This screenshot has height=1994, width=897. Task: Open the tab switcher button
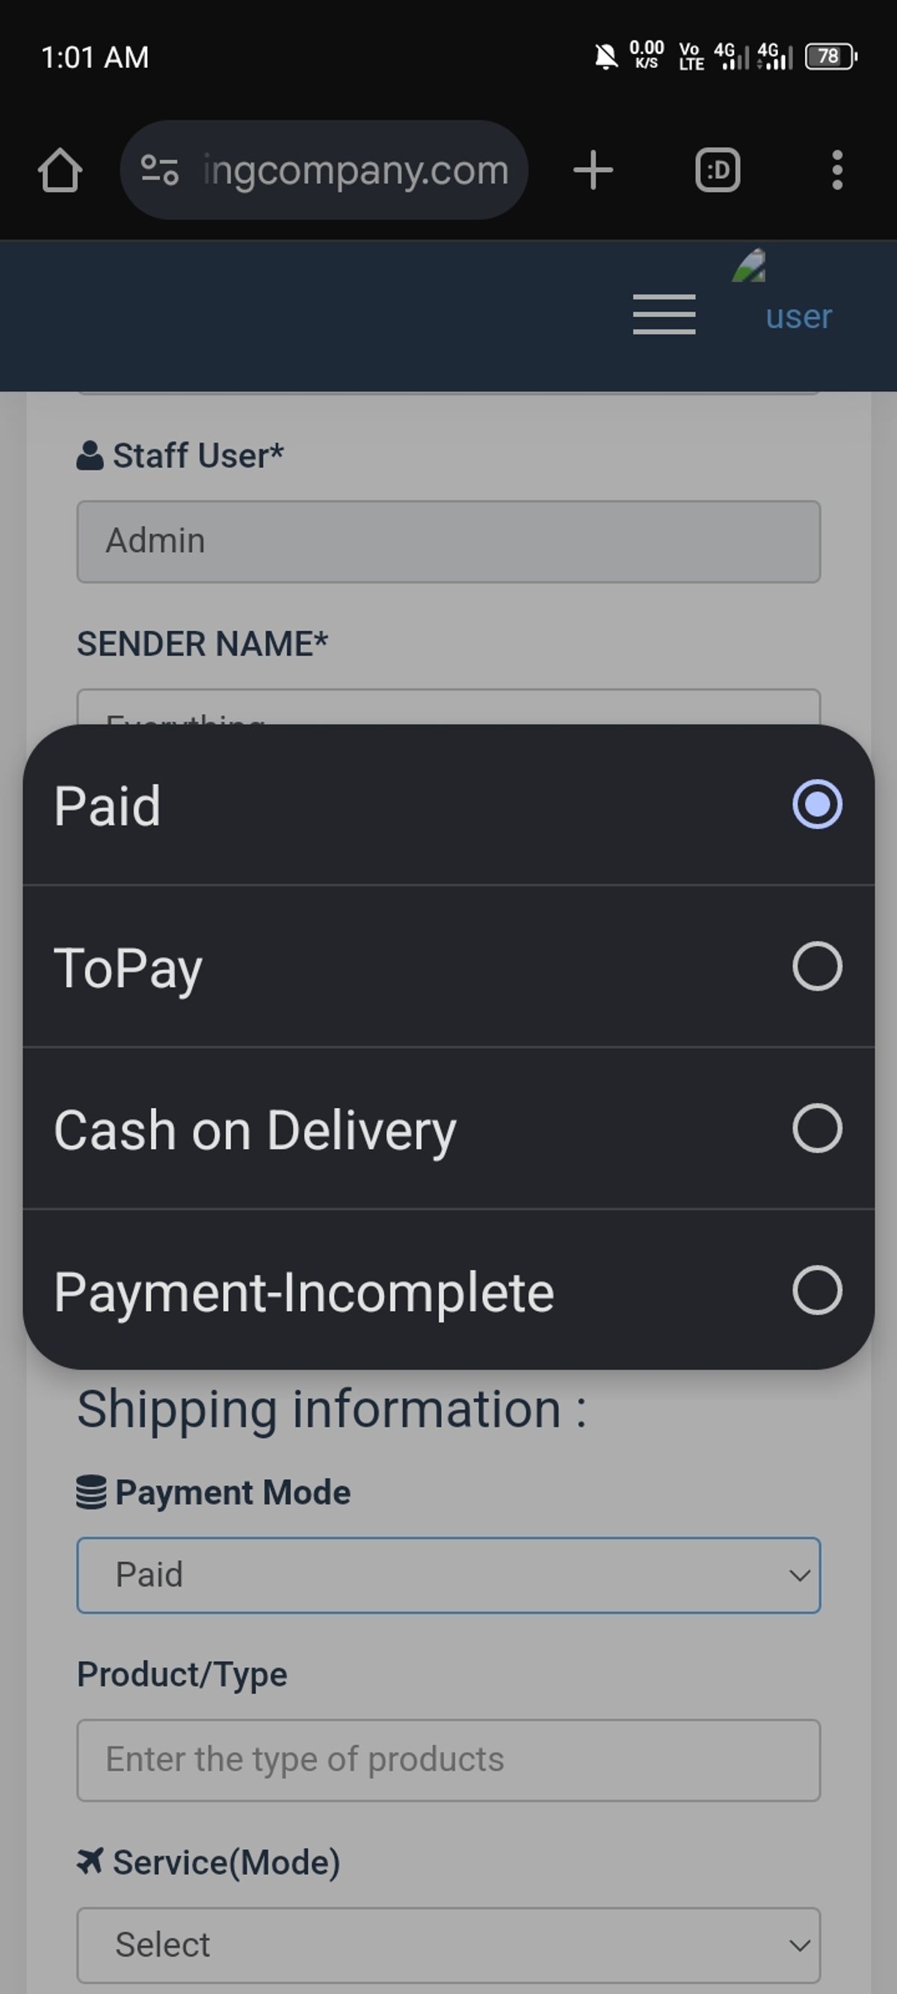(x=718, y=170)
